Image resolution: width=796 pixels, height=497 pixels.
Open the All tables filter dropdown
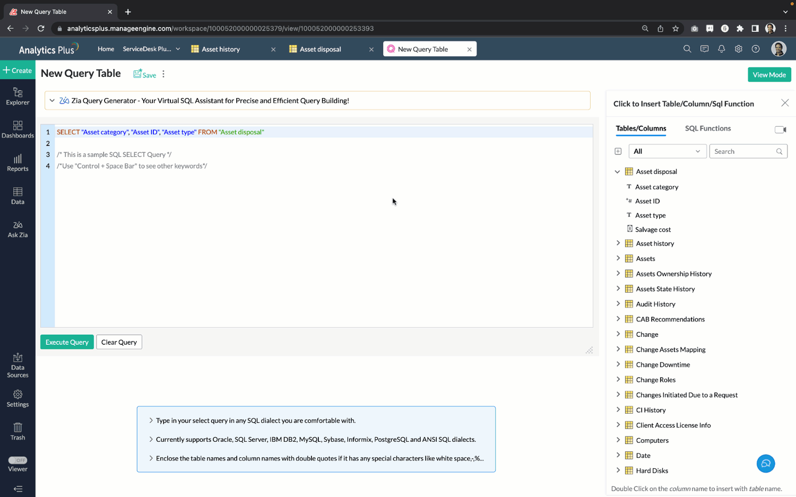[x=667, y=151]
